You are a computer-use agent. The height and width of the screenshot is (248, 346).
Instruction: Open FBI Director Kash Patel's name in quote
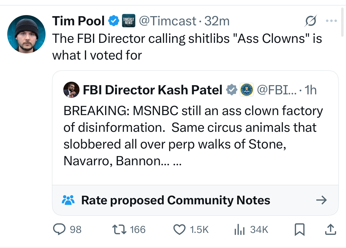[x=153, y=90]
